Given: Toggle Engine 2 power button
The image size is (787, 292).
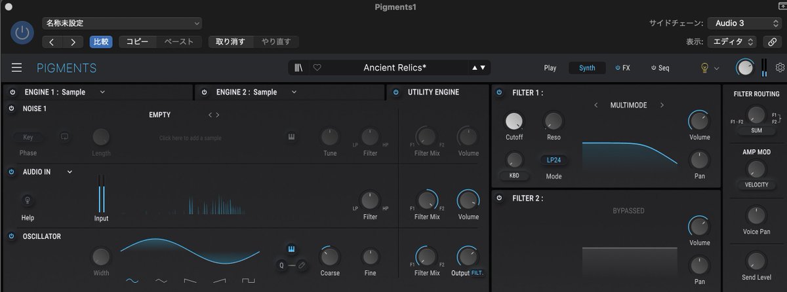Looking at the screenshot, I should (204, 92).
